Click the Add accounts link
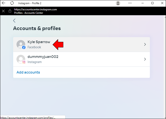This screenshot has height=119, width=166. point(28,72)
